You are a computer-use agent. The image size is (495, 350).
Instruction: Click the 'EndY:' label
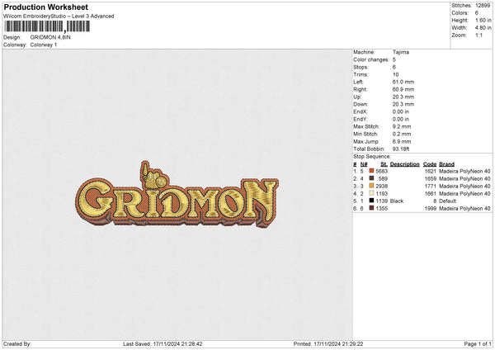[x=361, y=119]
